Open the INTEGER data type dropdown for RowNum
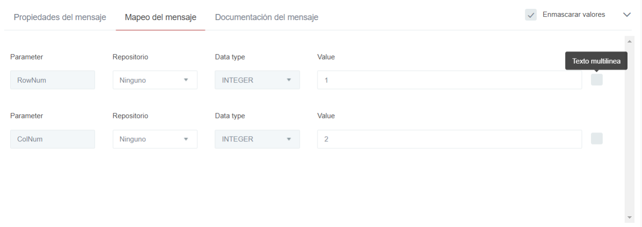This screenshot has height=227, width=642. pos(257,80)
